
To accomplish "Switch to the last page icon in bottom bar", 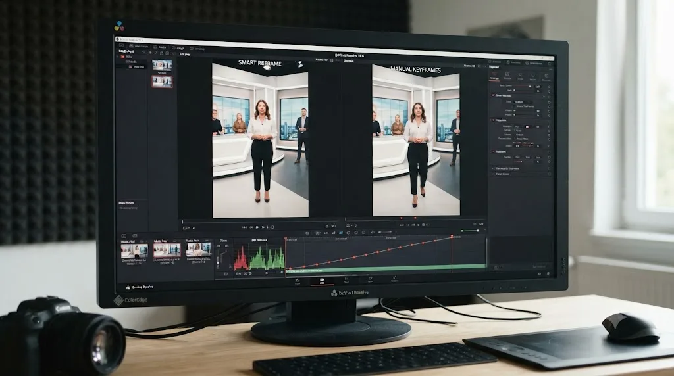I will (394, 279).
